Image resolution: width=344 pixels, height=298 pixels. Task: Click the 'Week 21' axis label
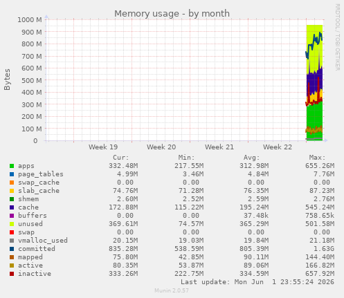219,147
